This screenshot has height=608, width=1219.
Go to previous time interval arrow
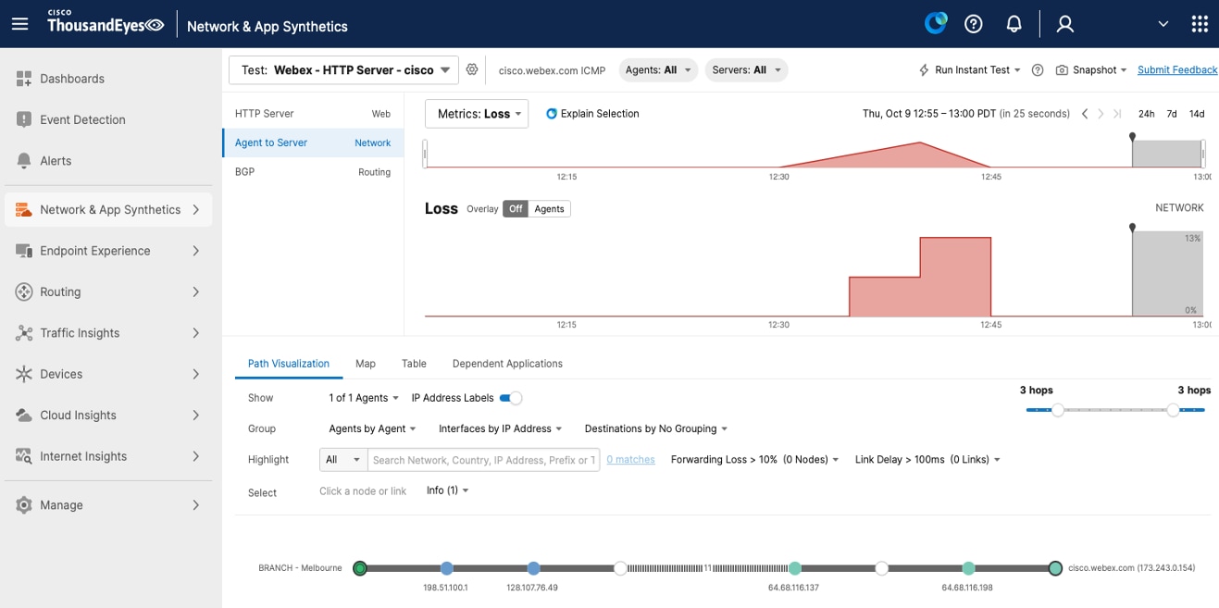pyautogui.click(x=1085, y=114)
